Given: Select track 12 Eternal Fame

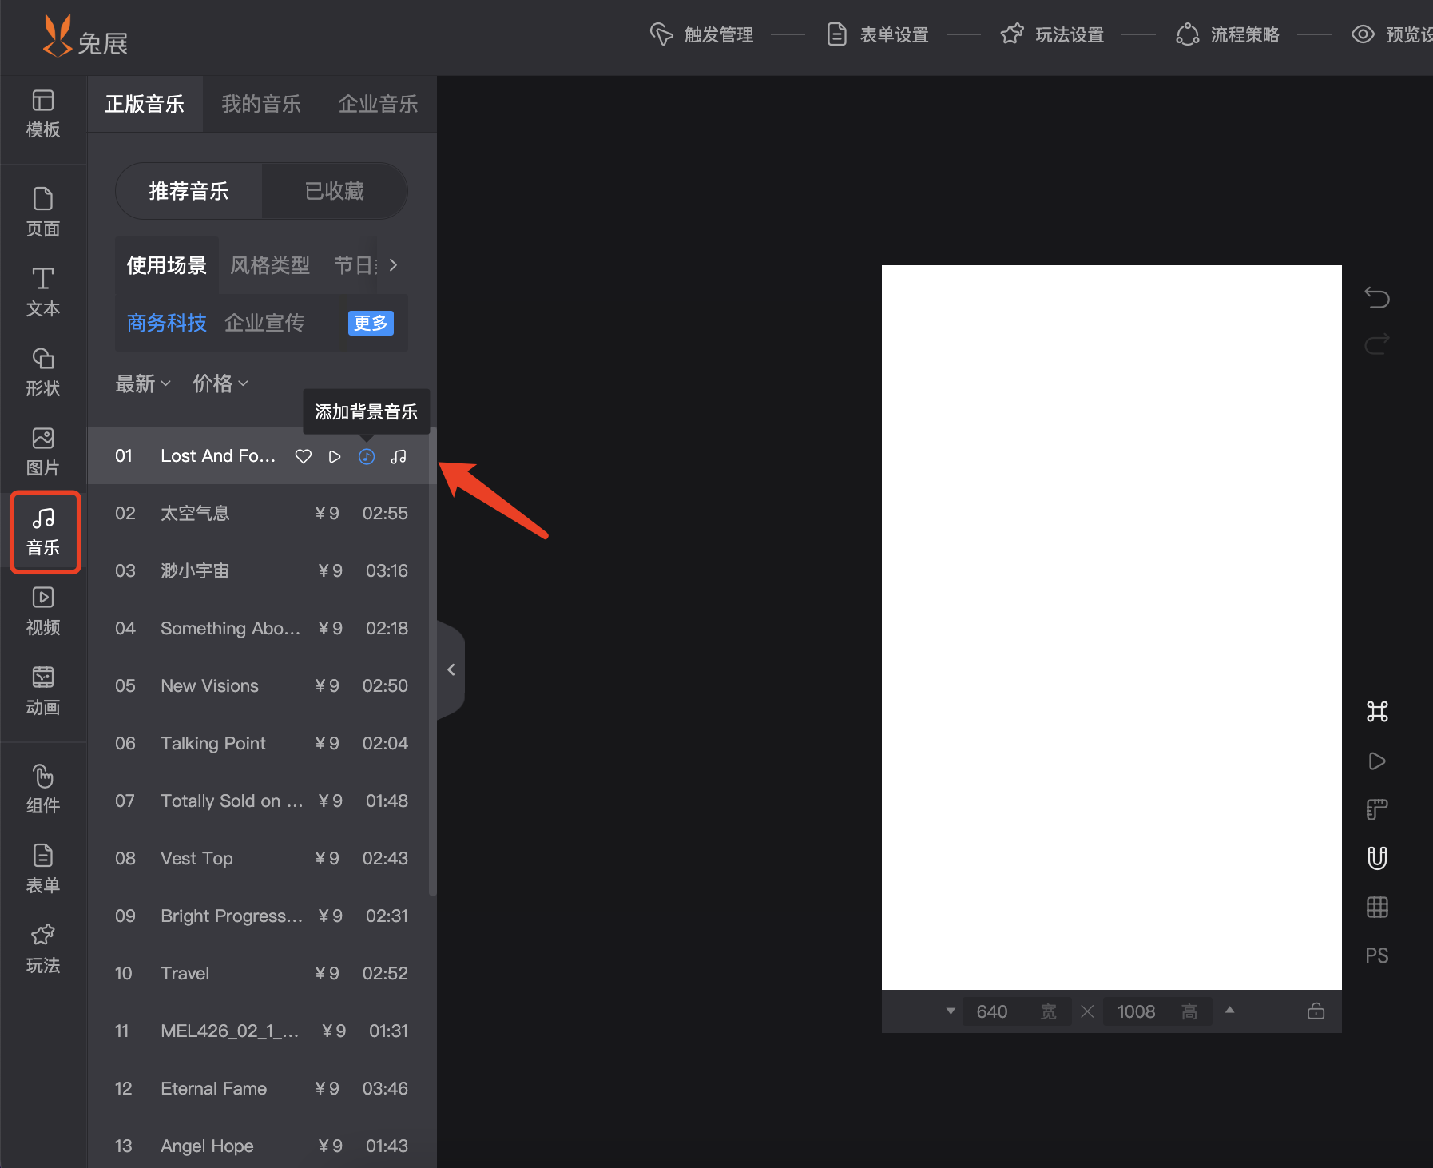Looking at the screenshot, I should click(x=261, y=1088).
